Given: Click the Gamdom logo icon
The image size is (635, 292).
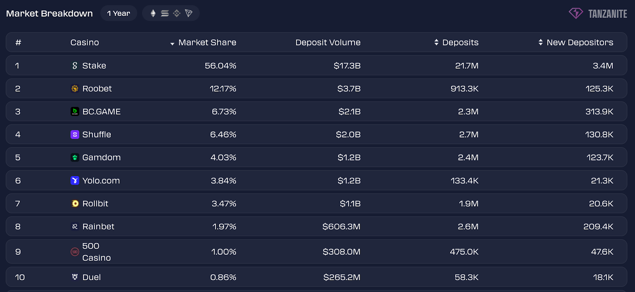Looking at the screenshot, I should coord(75,158).
